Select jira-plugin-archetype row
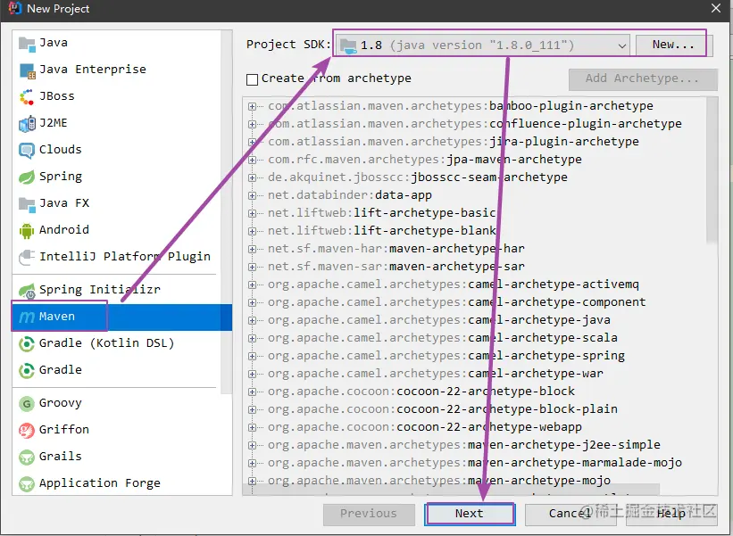The width and height of the screenshot is (733, 536). pyautogui.click(x=453, y=142)
